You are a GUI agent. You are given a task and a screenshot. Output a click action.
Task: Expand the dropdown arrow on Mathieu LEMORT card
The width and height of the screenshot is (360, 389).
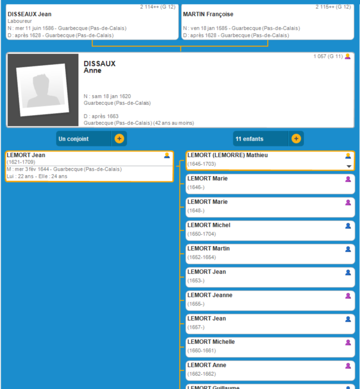348,166
